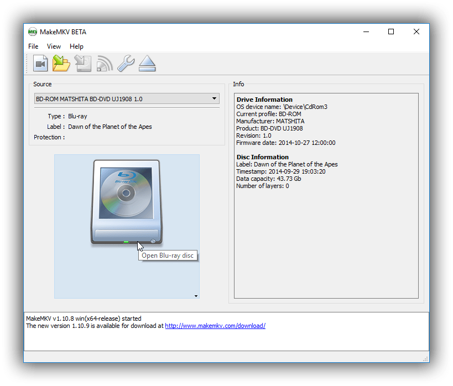
Task: Click the resize grip at the window corner
Action: 425,358
